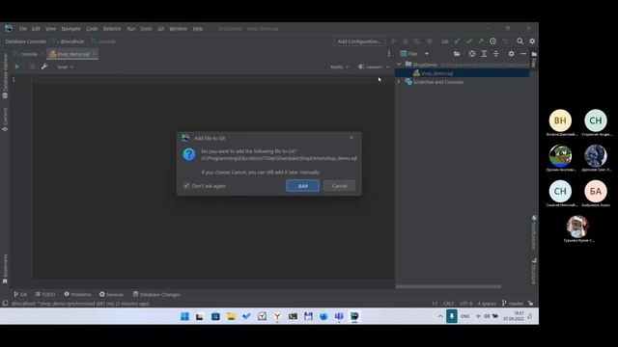Open Yandex browser from taskbar
This screenshot has height=347, width=618.
277,316
